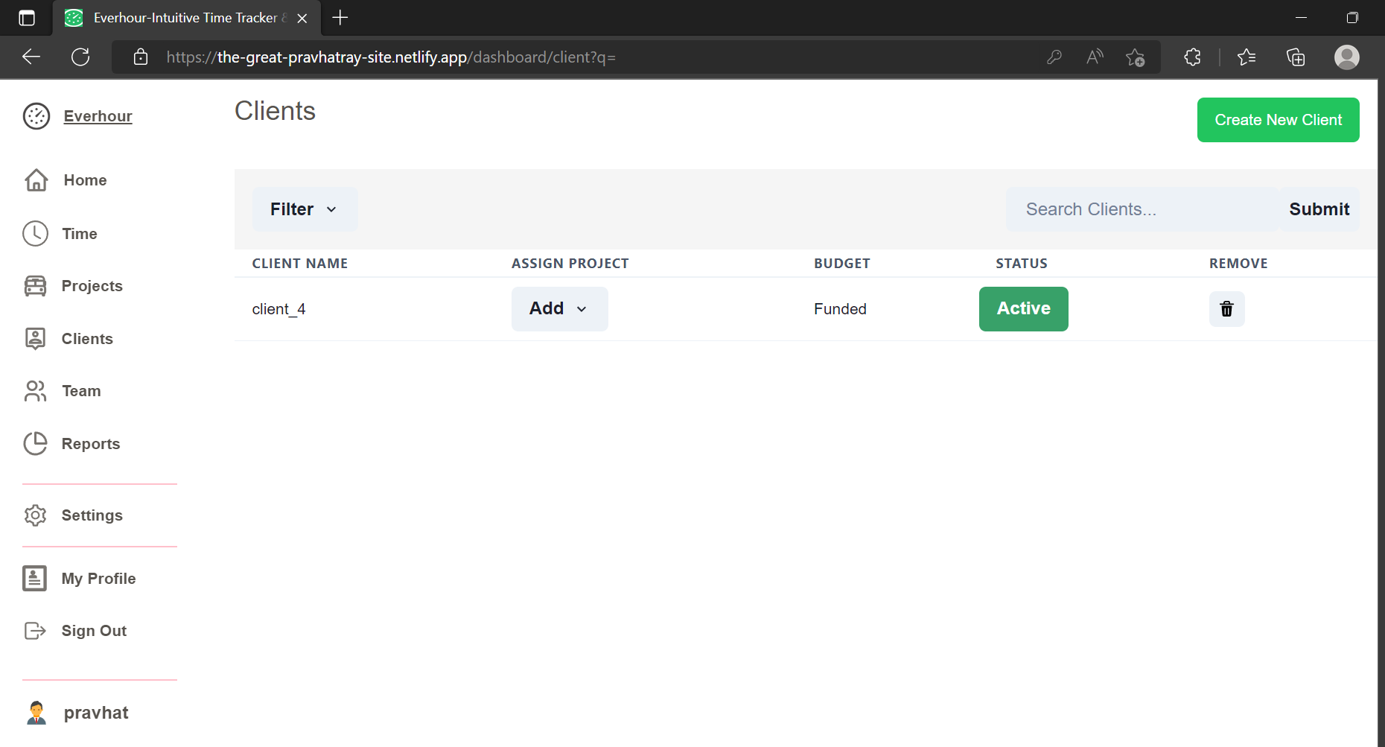Click the Settings gear icon

[x=35, y=515]
